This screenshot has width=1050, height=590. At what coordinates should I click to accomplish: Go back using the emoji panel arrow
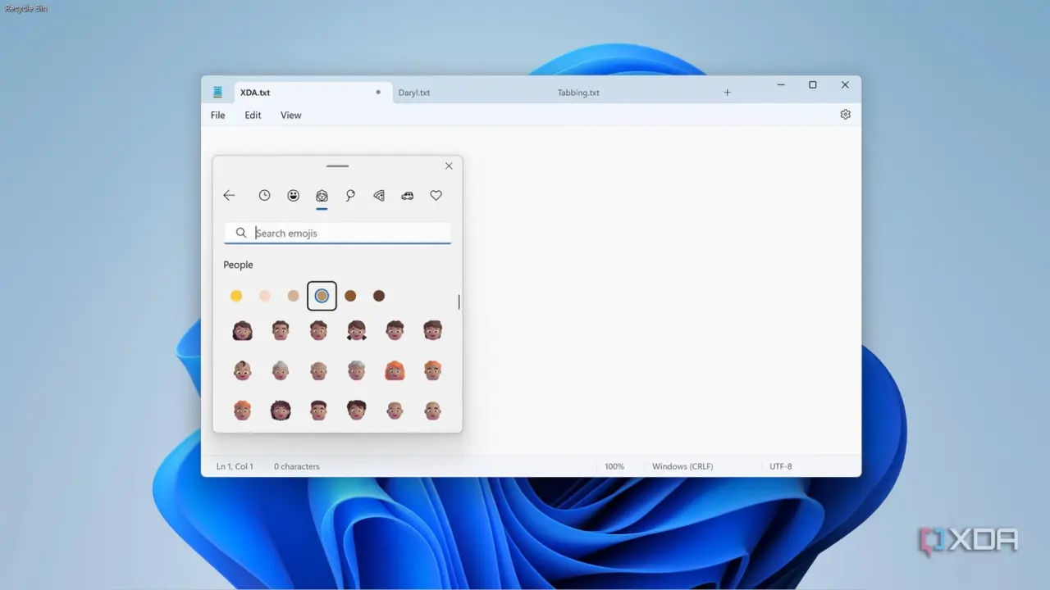229,195
